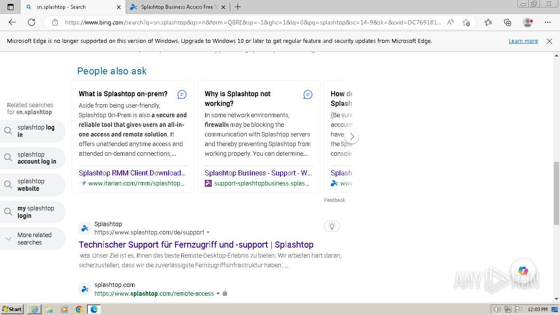The width and height of the screenshot is (560, 315).
Task: Open media player from taskbar
Action: [x=64, y=309]
